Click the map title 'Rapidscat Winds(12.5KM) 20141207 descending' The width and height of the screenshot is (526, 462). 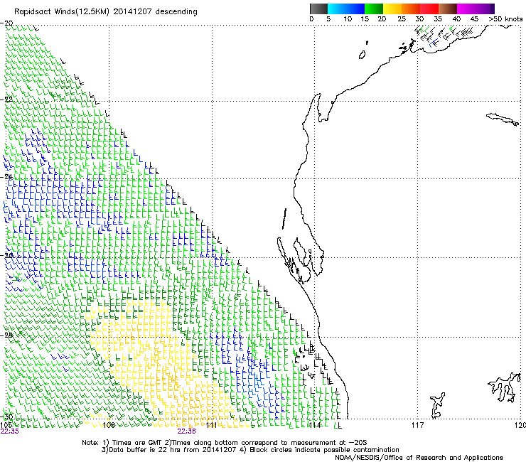pyautogui.click(x=106, y=12)
